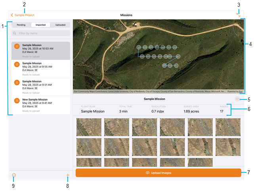Click the back chevron beside Sample Project
The image size is (254, 191).
tap(12, 15)
